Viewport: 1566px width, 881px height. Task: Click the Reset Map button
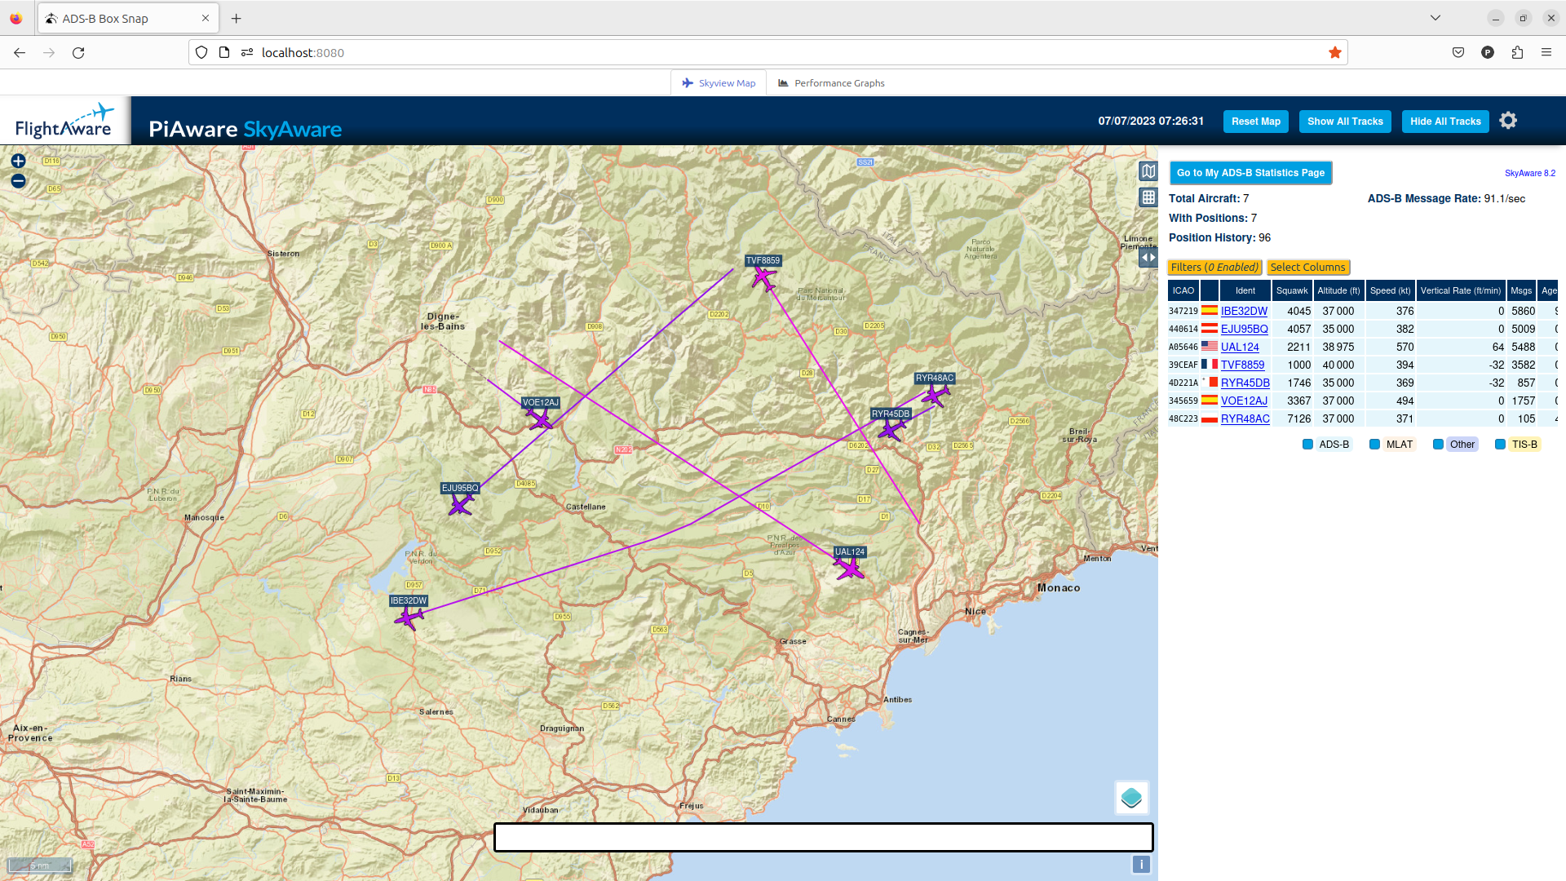[1256, 122]
